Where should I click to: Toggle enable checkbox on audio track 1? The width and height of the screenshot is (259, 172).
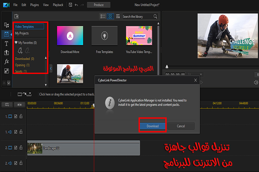click(16, 132)
